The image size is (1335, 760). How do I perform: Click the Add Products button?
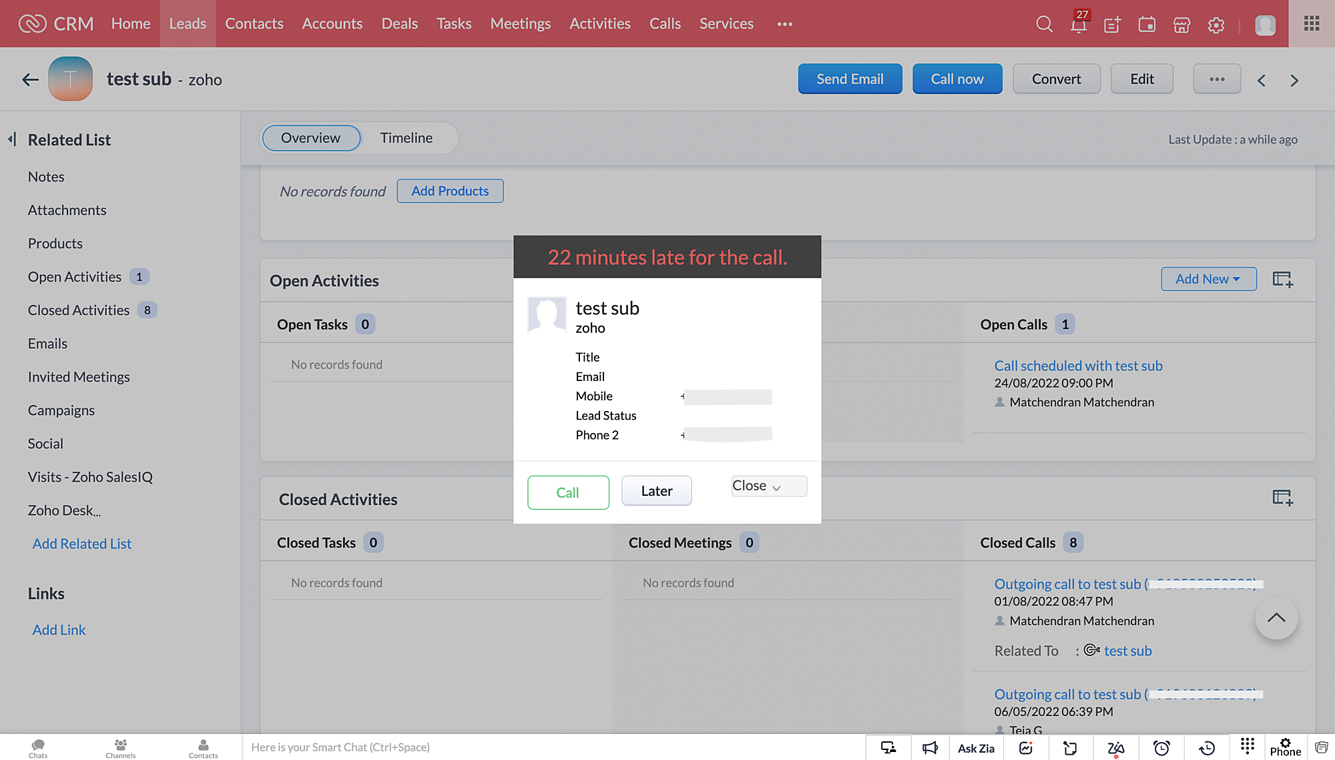[x=450, y=191]
